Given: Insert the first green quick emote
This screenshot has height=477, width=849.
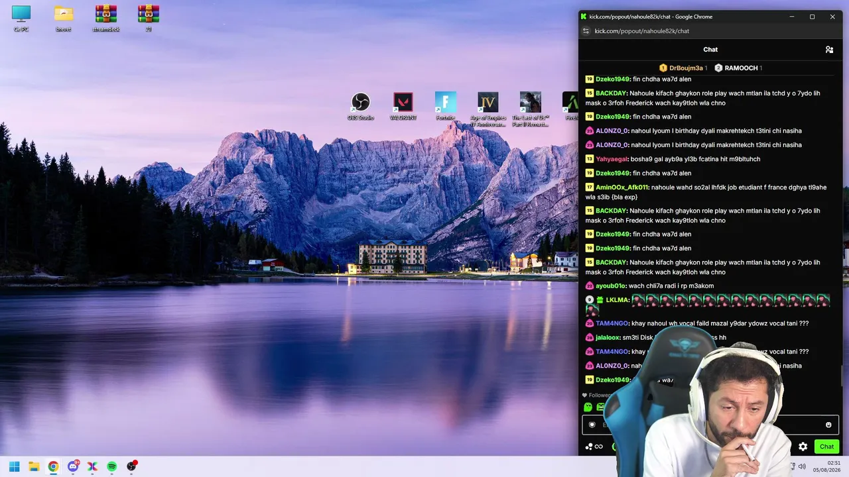Looking at the screenshot, I should click(588, 407).
